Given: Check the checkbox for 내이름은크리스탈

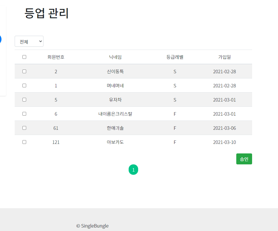Looking at the screenshot, I should pos(24,114).
